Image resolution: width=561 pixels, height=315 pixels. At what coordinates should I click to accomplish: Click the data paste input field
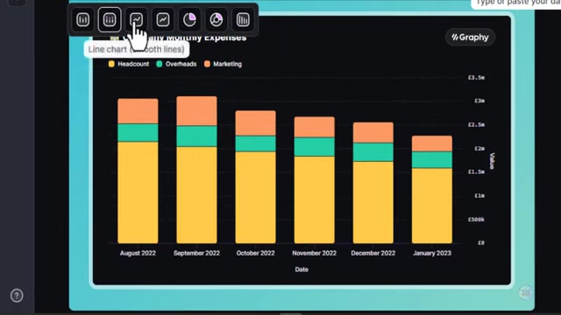517,3
